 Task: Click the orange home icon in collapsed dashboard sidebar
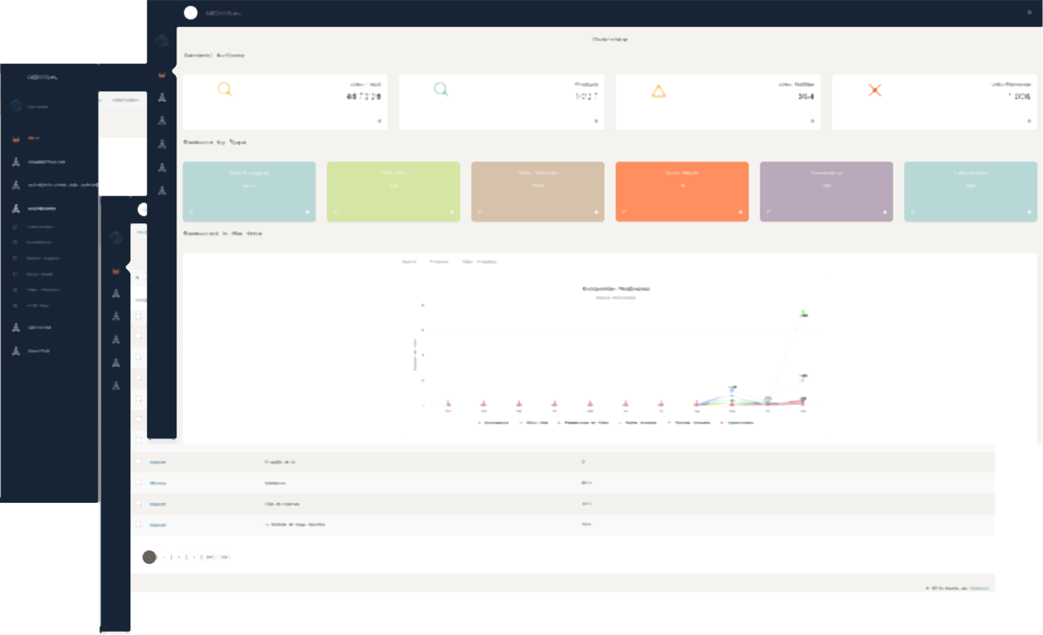click(x=161, y=75)
